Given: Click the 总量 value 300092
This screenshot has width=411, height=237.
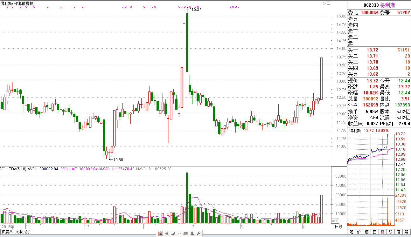Looking at the screenshot, I should click(371, 99).
